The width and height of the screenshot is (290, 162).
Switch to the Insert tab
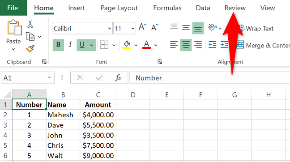77,8
